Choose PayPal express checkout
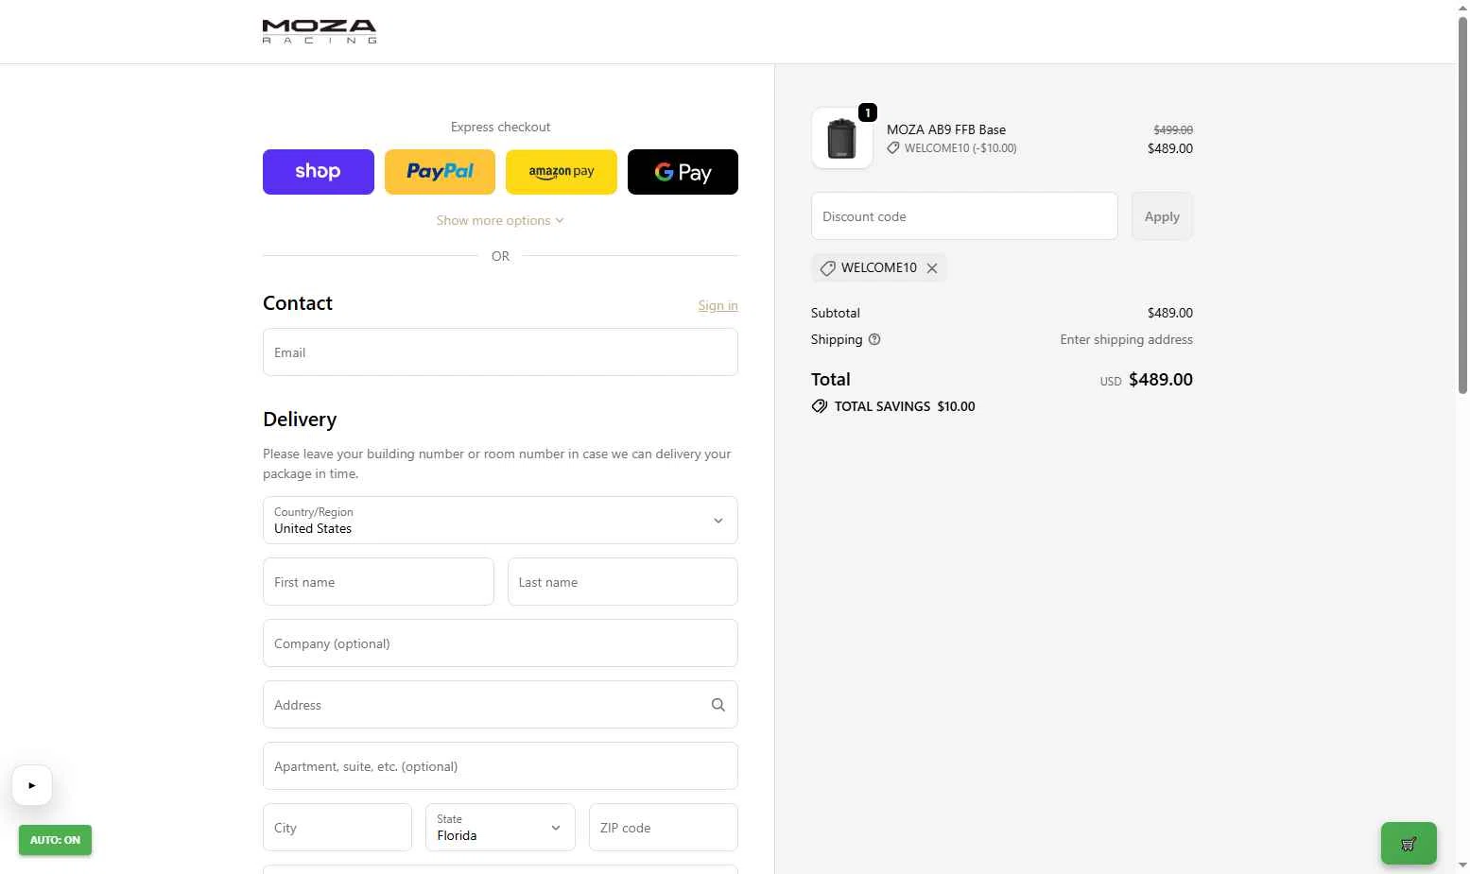Viewport: 1470px width, 874px height. point(440,172)
